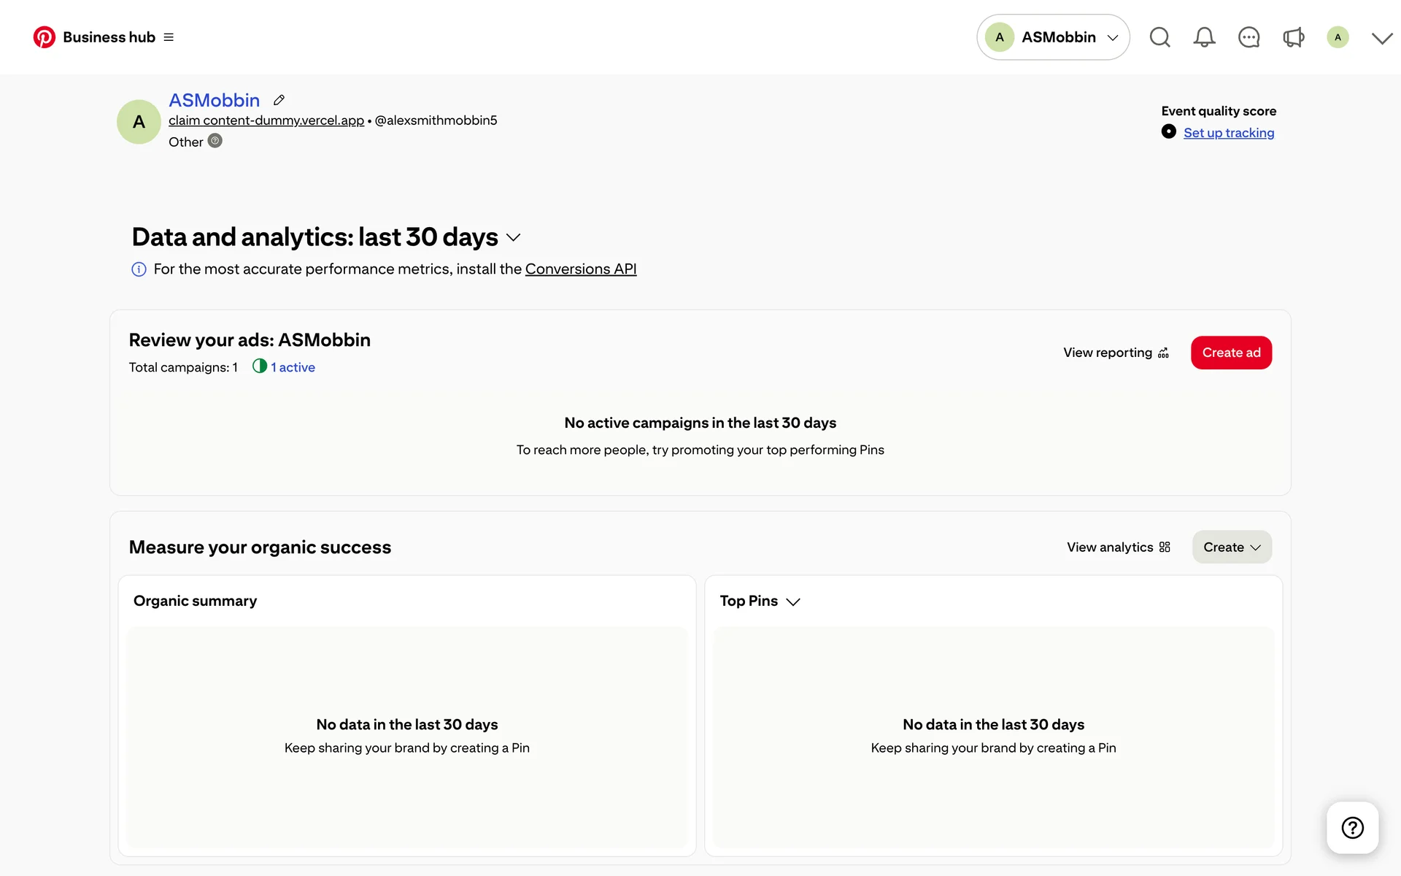The width and height of the screenshot is (1401, 876).
Task: Click the small profile avatar in header
Action: pos(1338,37)
